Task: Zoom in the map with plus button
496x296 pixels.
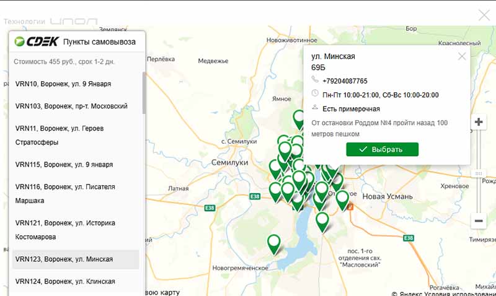Action: pos(479,121)
